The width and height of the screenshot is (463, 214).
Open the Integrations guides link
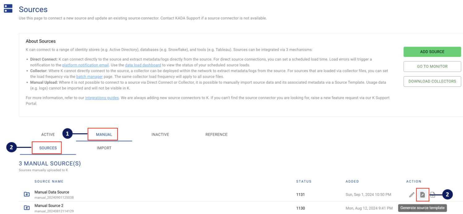tap(102, 98)
